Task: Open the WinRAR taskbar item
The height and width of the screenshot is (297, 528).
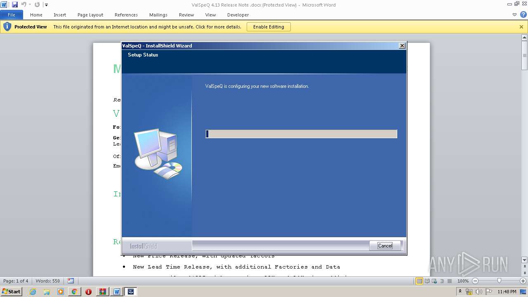Action: (103, 292)
